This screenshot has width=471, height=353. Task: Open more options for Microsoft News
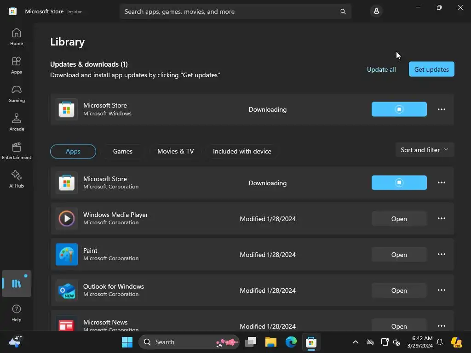441,326
